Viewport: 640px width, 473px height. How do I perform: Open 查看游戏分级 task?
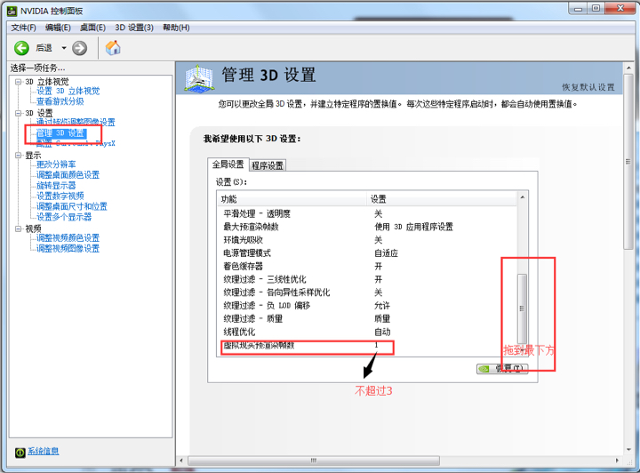click(60, 101)
